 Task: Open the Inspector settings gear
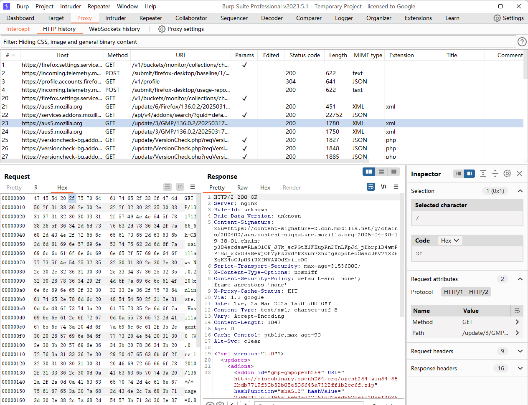[507, 174]
